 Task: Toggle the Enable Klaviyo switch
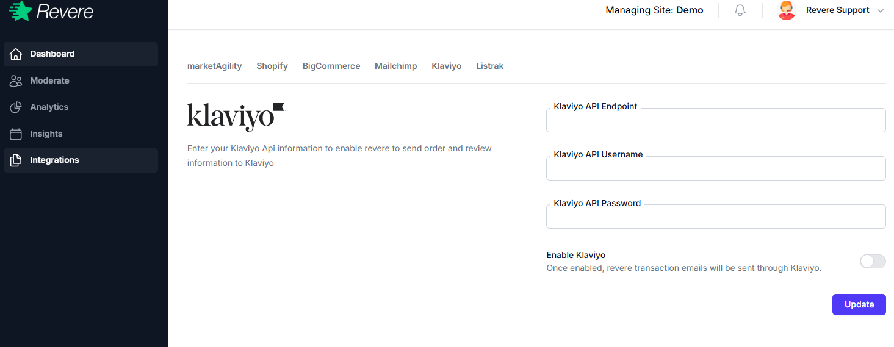pos(873,262)
